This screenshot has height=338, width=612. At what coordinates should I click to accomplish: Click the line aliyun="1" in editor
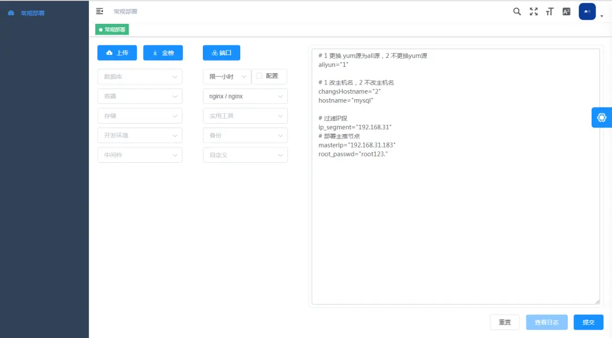(x=333, y=65)
